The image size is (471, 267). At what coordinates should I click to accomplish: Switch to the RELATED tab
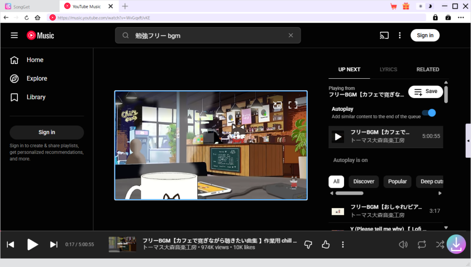click(x=427, y=70)
